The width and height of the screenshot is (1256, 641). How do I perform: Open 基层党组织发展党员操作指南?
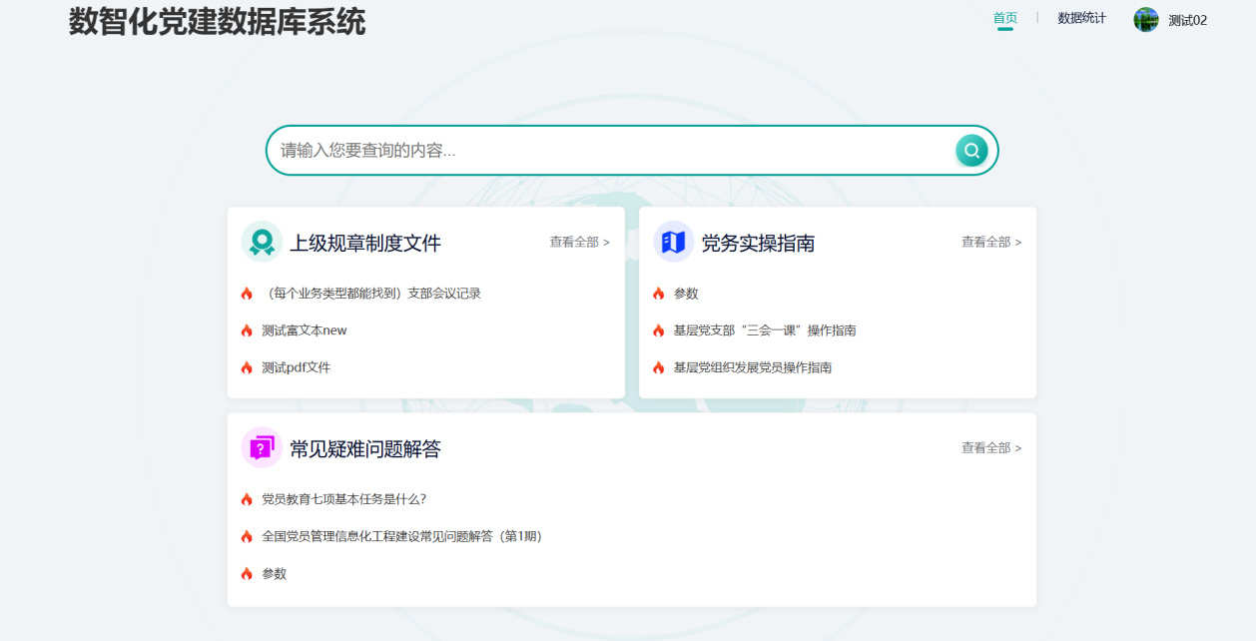coord(753,367)
